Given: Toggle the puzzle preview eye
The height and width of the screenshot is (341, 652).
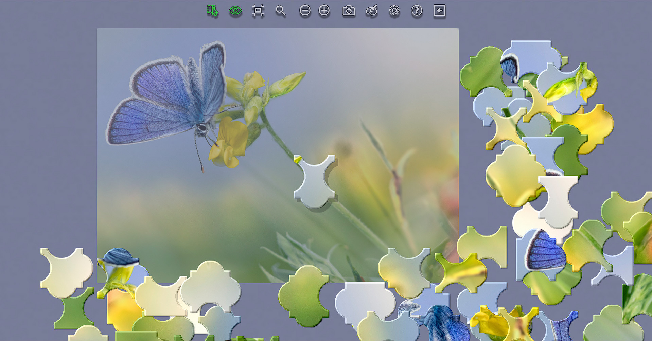Looking at the screenshot, I should pyautogui.click(x=235, y=11).
